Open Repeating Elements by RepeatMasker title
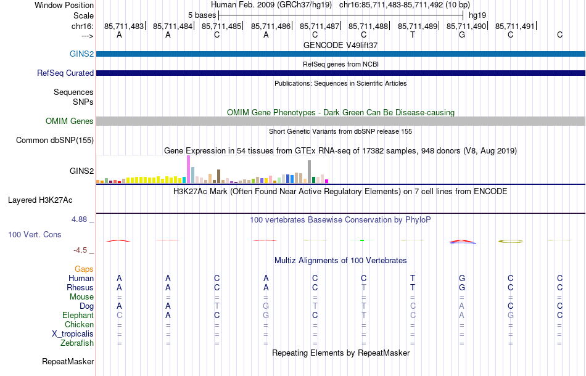The image size is (586, 376). click(x=340, y=353)
